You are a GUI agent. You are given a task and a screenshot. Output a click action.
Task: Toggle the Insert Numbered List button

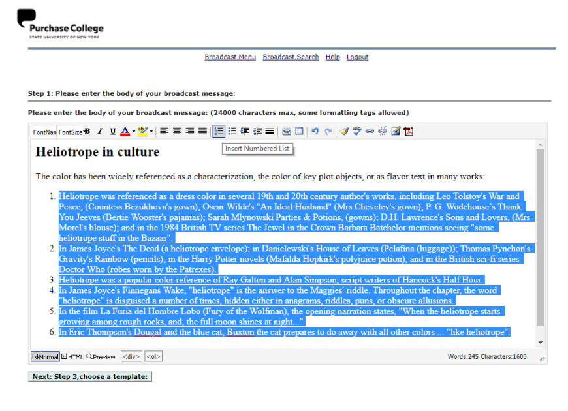click(219, 131)
